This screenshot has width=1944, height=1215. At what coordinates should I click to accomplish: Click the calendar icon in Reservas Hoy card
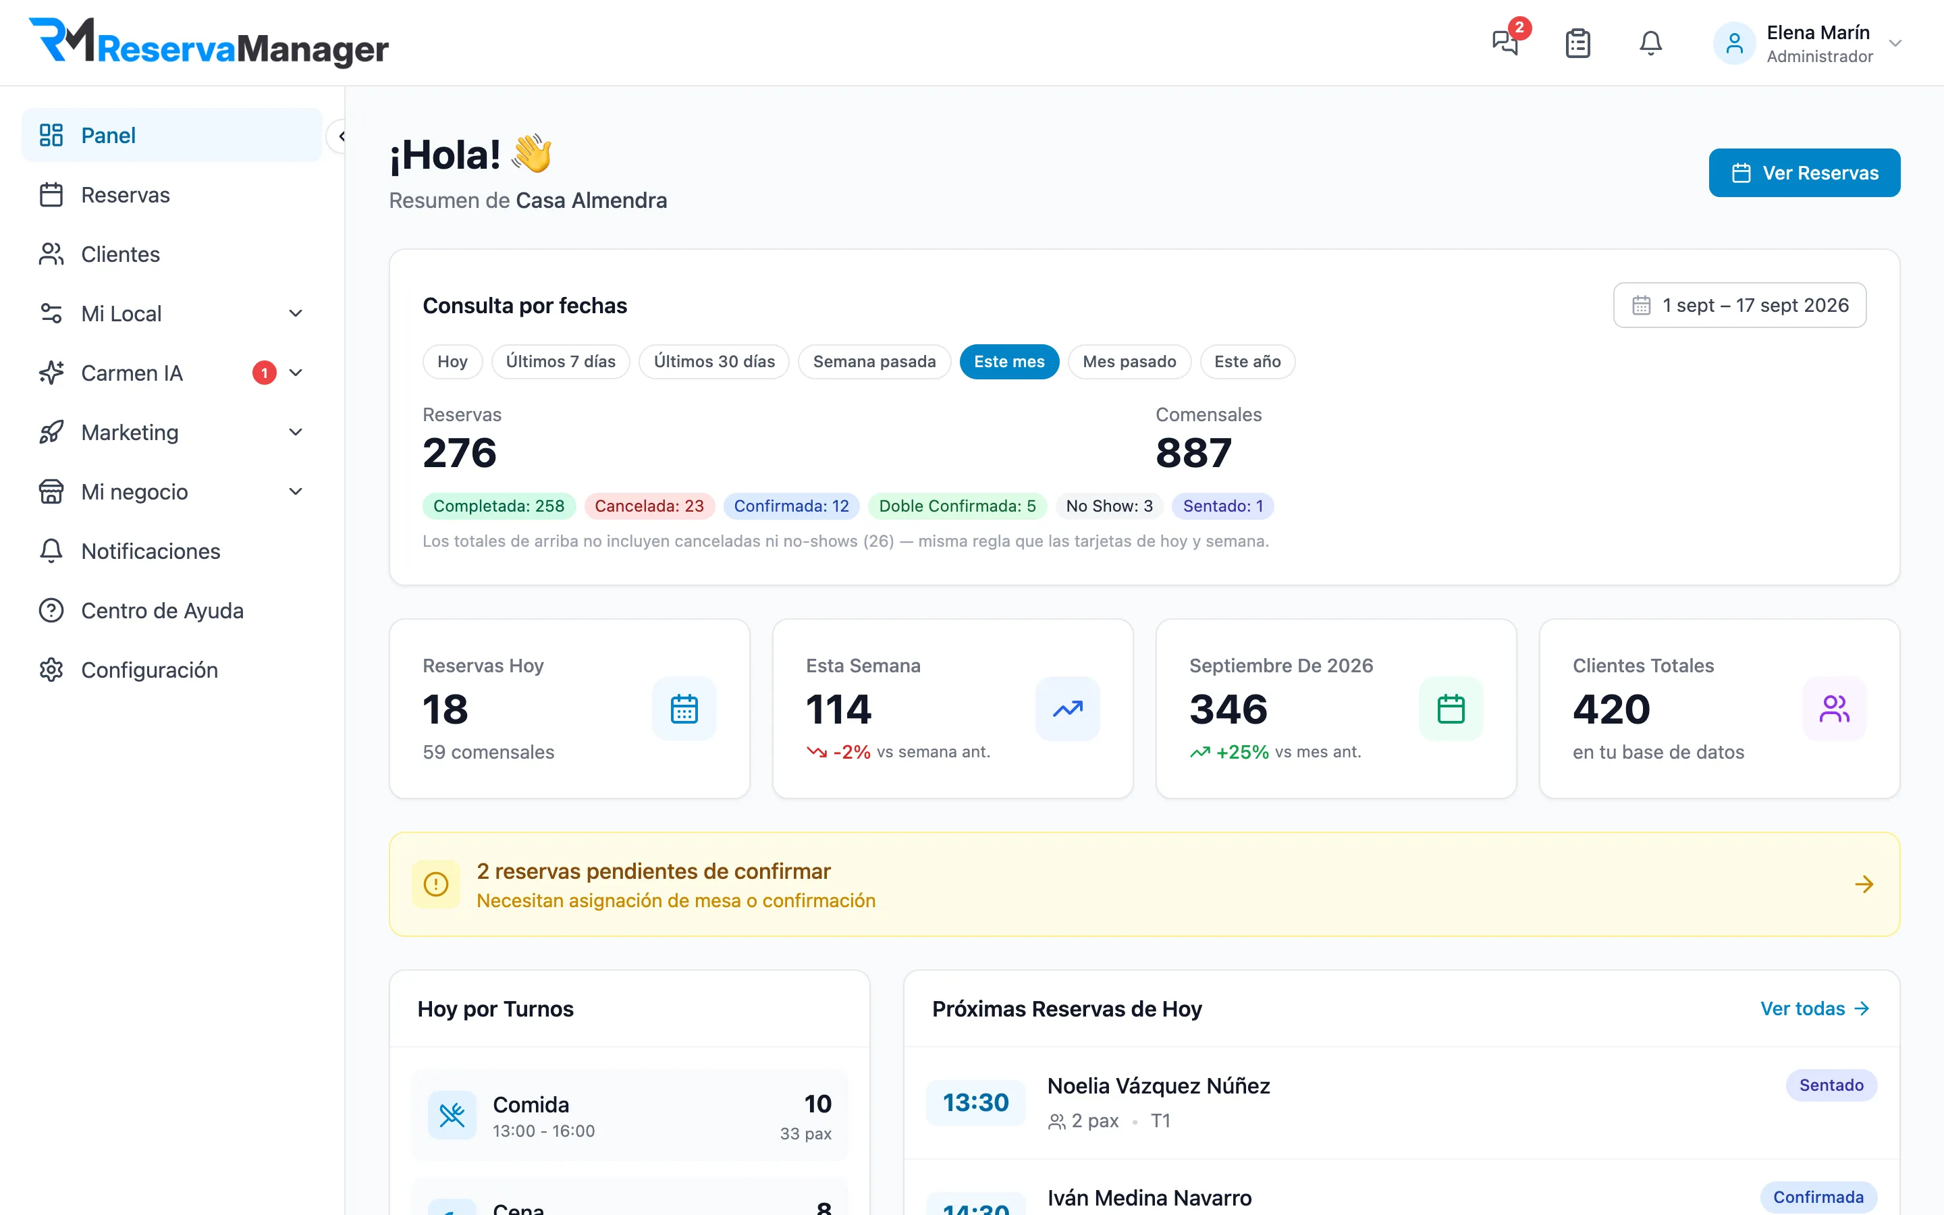pos(684,709)
